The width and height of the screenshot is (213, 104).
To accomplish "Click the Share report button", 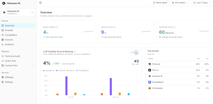I will click(x=160, y=3).
